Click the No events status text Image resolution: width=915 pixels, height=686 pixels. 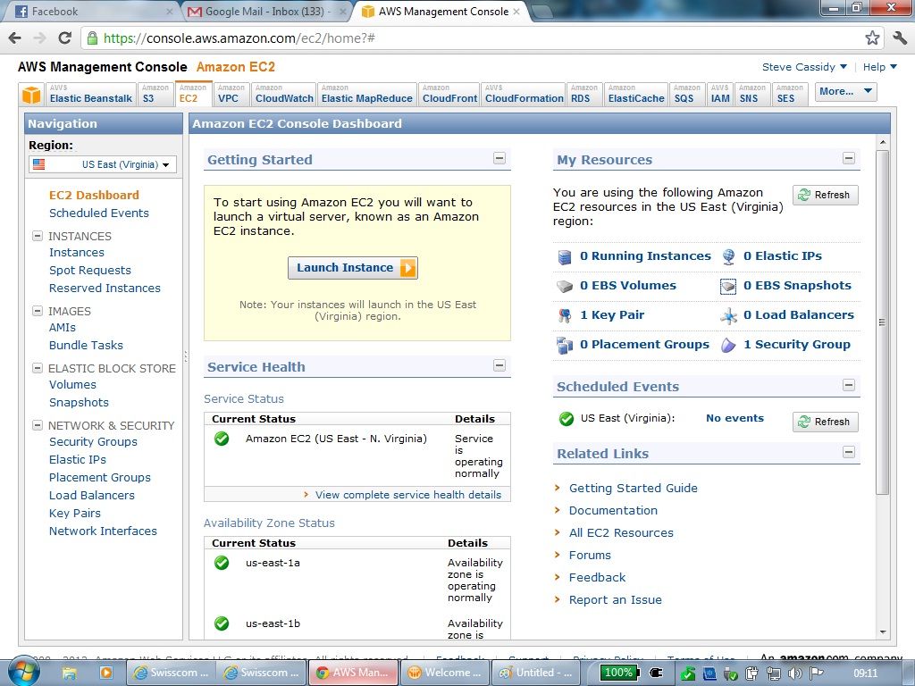coord(735,418)
